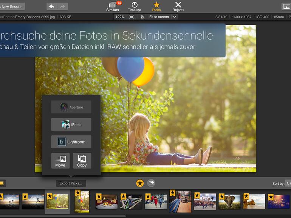Toggle star badge on elephant thumbnail
The height and width of the screenshot is (218, 291).
pos(222,197)
